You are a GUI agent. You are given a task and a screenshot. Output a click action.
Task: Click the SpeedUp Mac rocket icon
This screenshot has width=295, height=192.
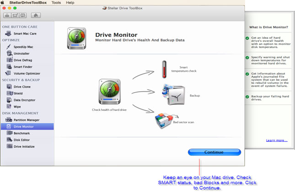click(x=9, y=47)
